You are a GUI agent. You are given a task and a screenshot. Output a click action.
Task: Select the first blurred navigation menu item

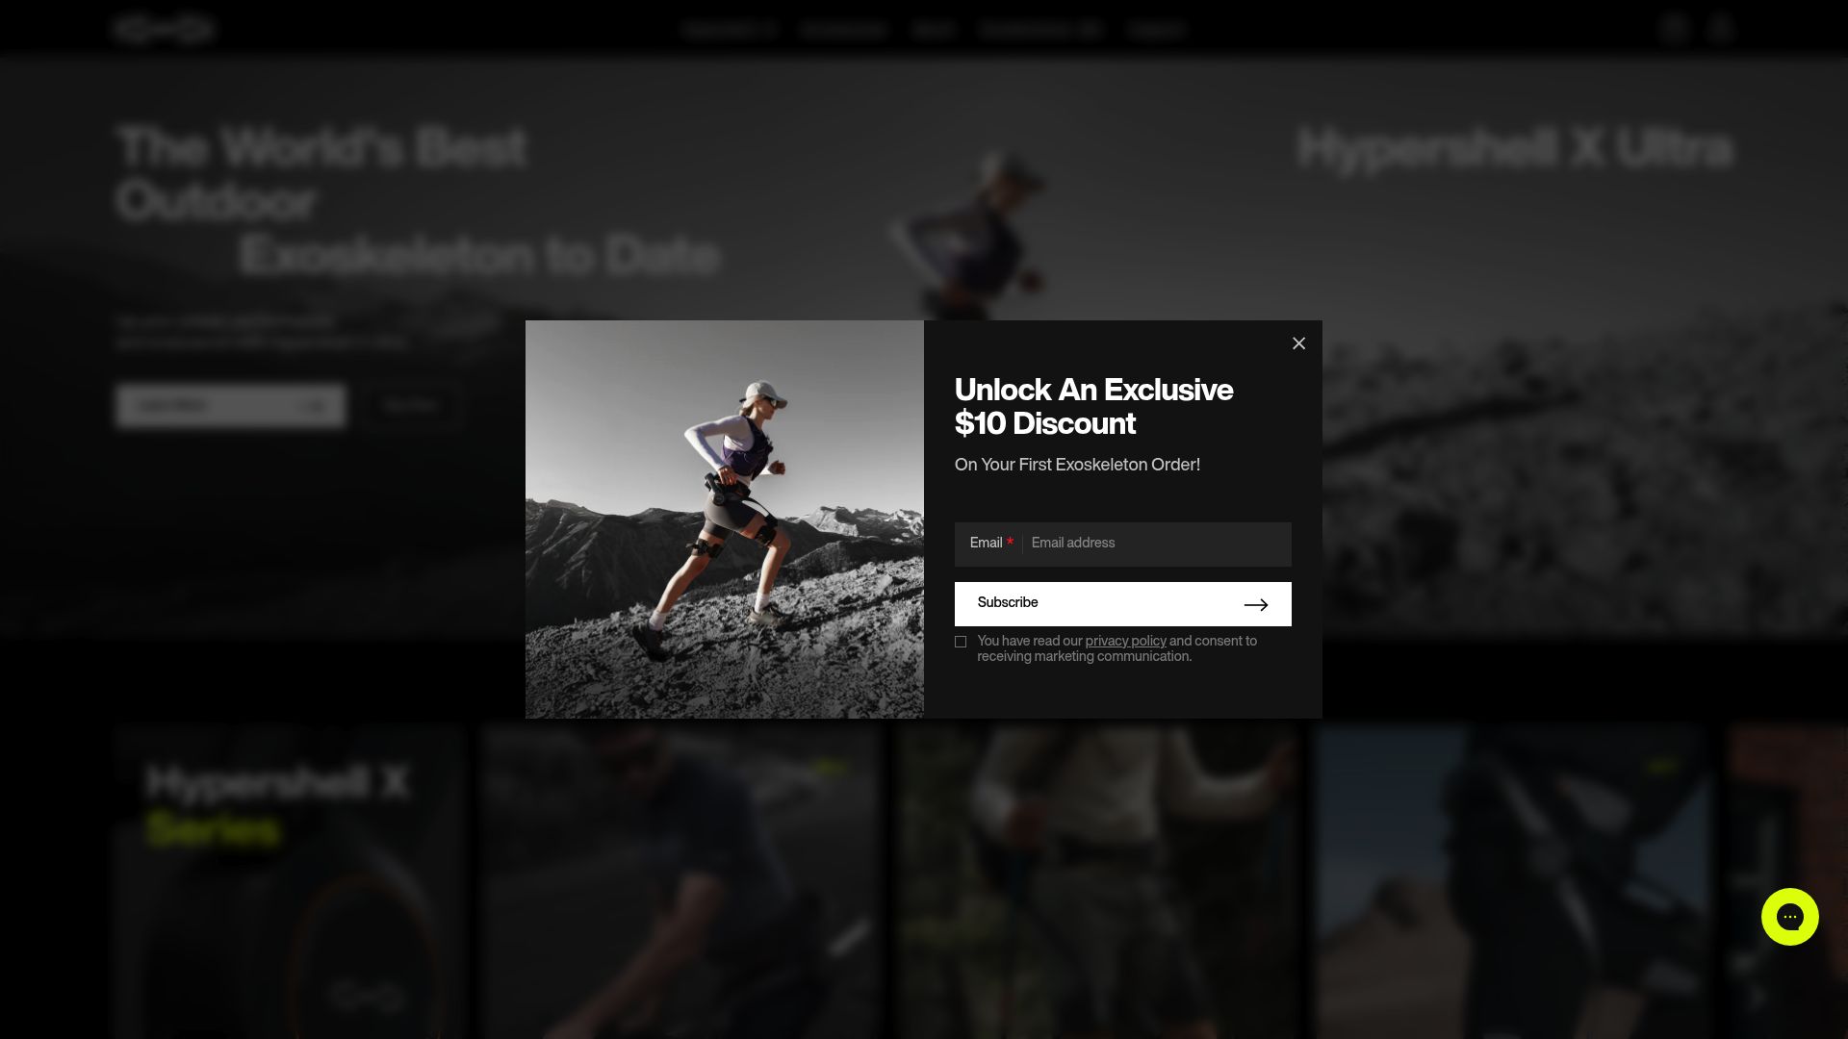(x=731, y=30)
